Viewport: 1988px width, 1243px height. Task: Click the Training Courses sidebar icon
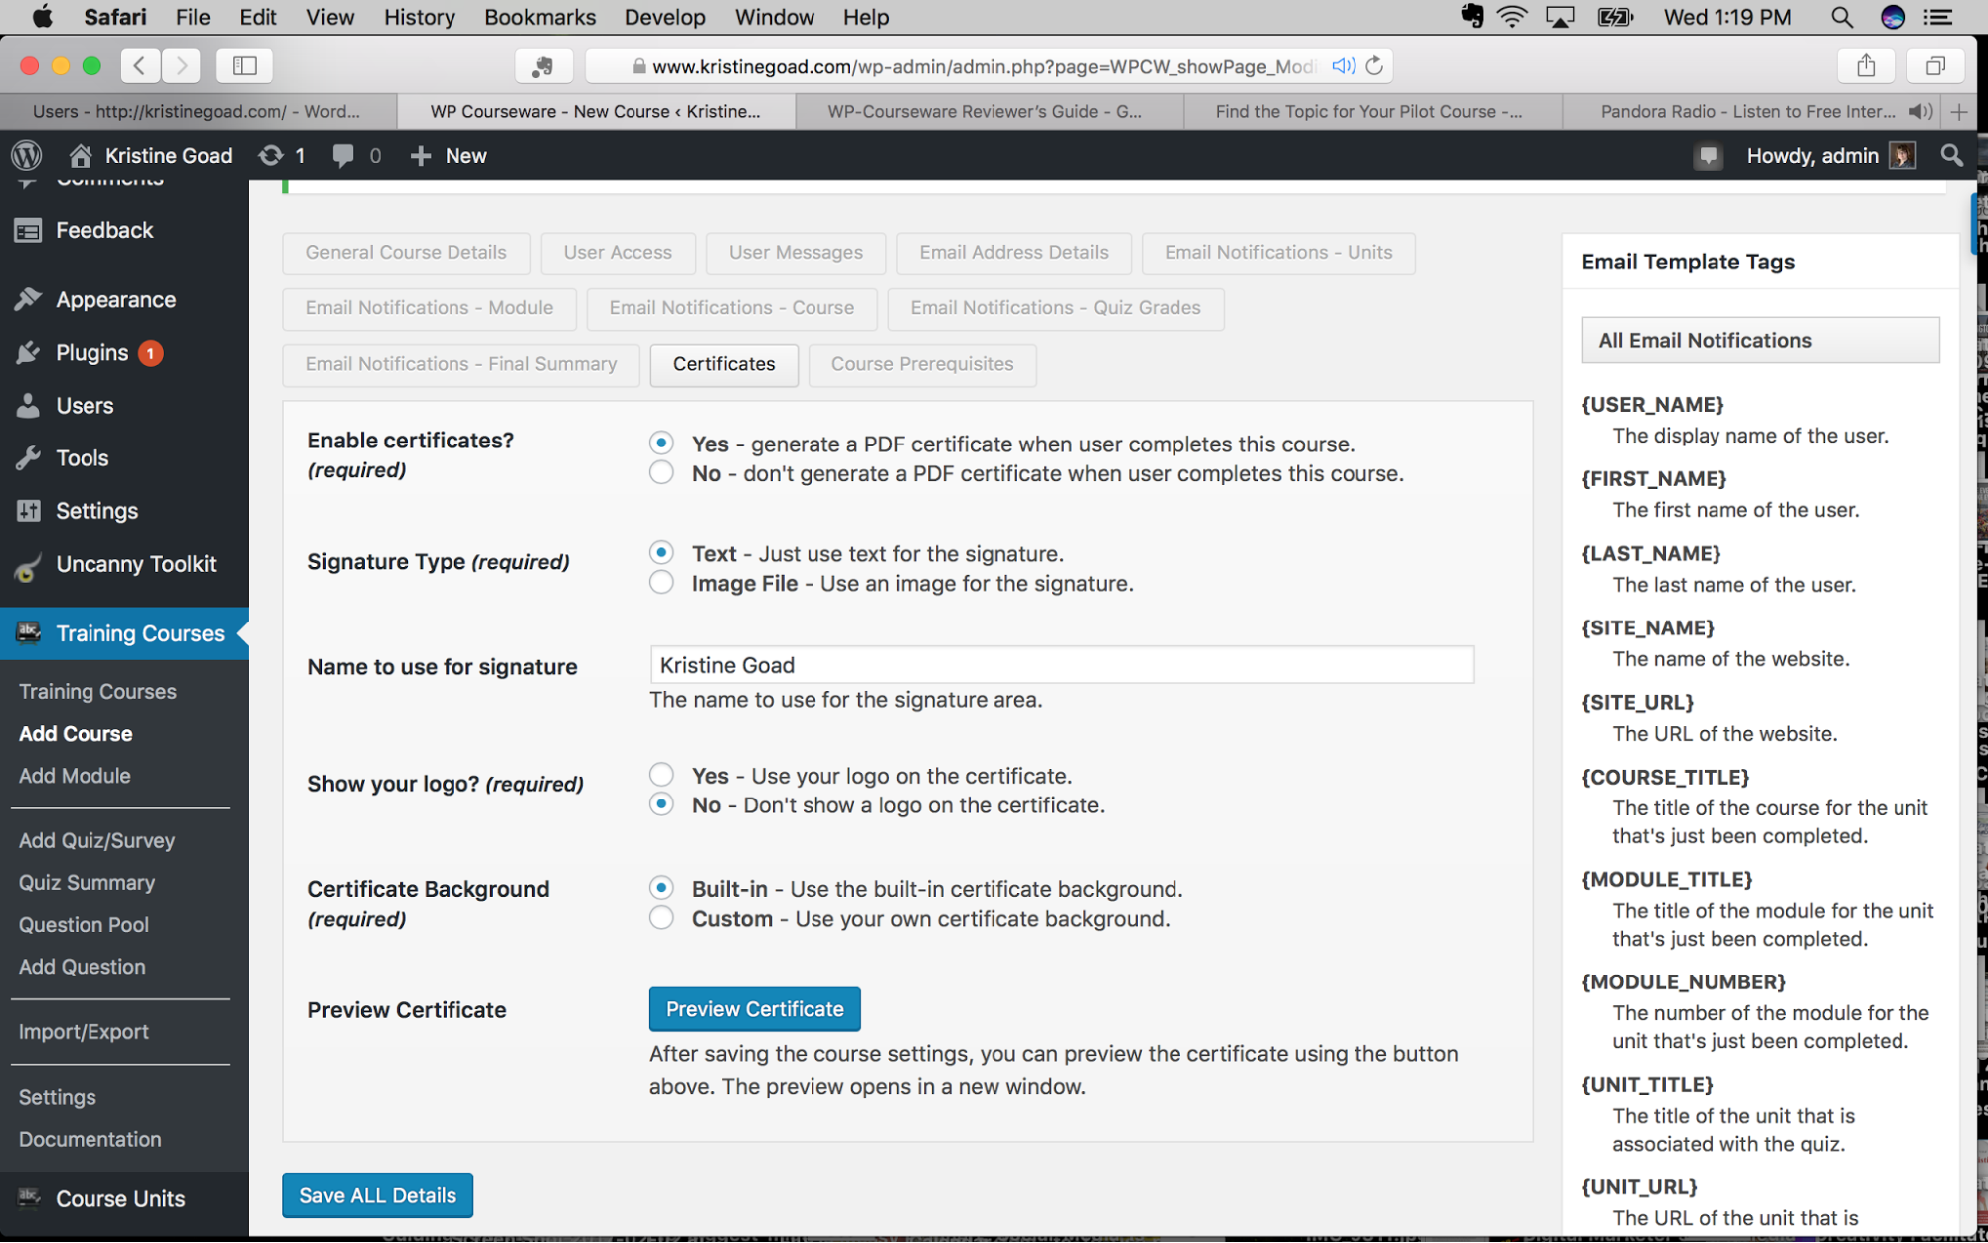tap(29, 631)
